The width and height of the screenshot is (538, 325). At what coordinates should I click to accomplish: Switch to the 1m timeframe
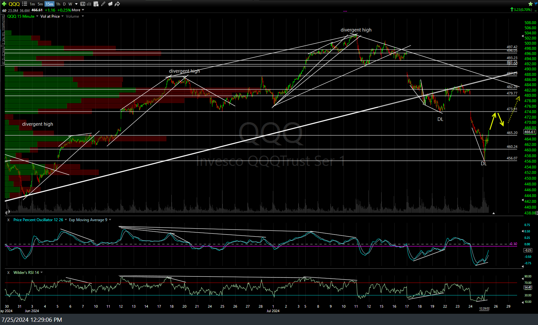point(32,4)
